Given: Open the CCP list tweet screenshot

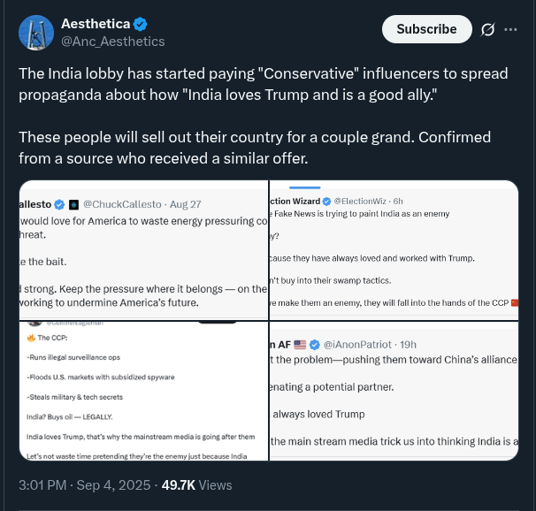Looking at the screenshot, I should coord(143,391).
